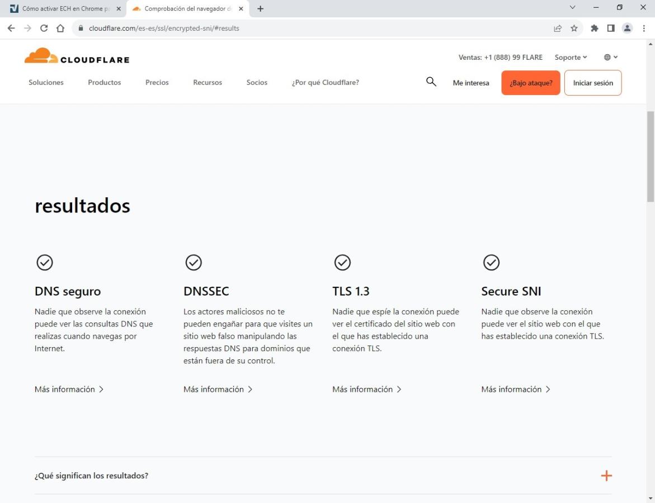The image size is (655, 503).
Task: Click Más información under DNSSEC
Action: [218, 389]
